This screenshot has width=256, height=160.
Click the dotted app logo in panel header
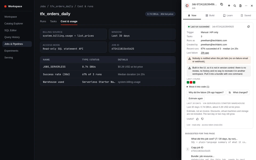tap(187, 6)
